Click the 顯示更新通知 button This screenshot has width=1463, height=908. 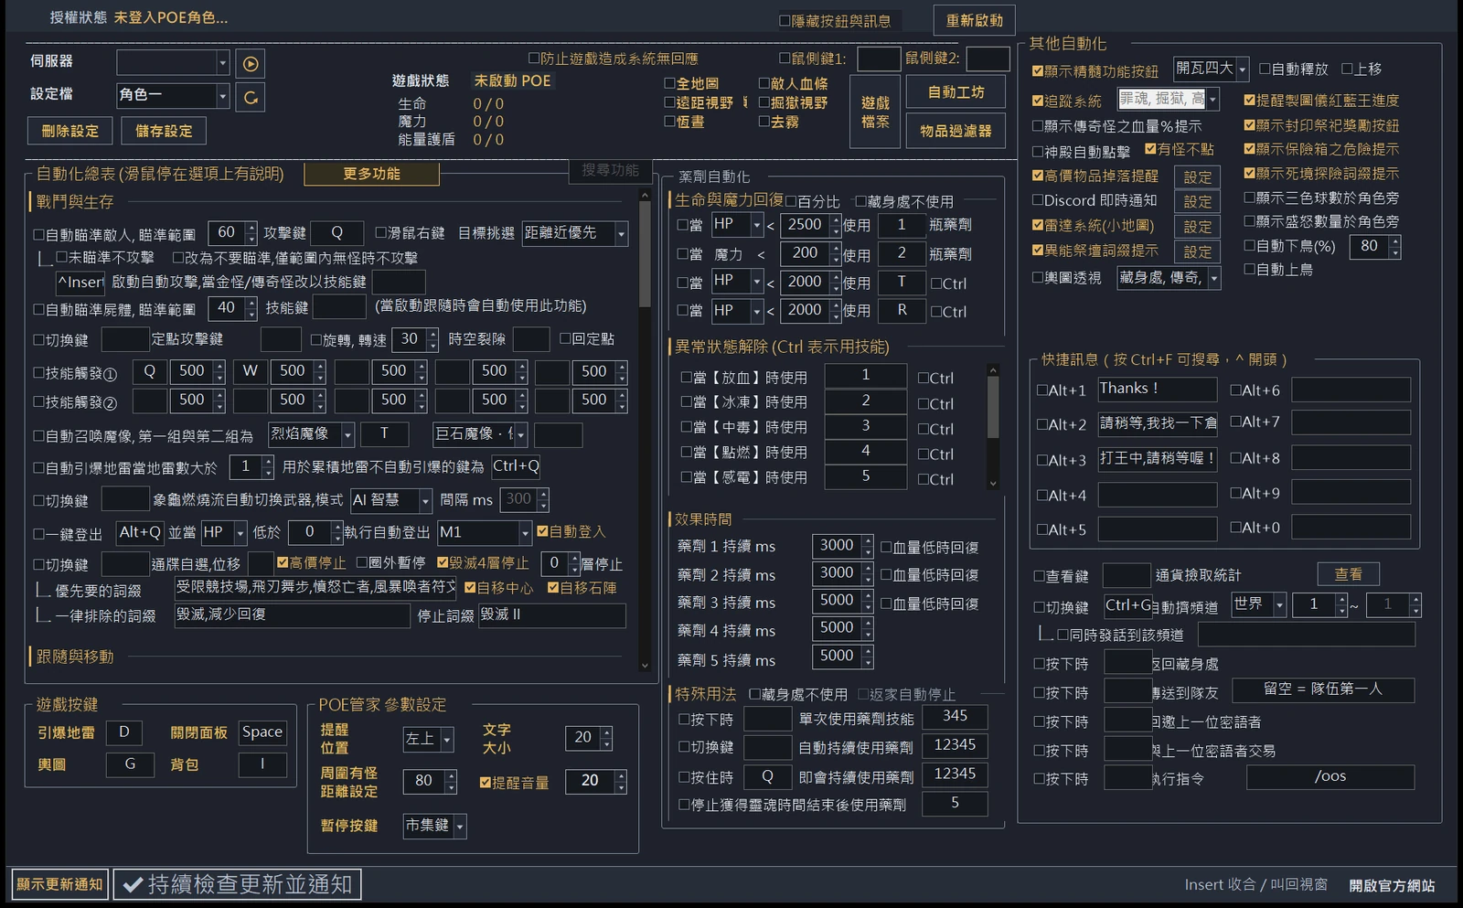click(59, 884)
